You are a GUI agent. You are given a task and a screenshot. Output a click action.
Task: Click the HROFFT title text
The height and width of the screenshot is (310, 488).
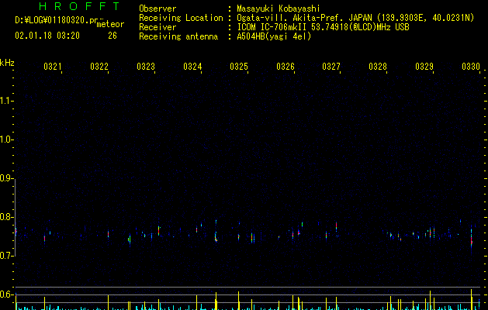pyautogui.click(x=80, y=6)
